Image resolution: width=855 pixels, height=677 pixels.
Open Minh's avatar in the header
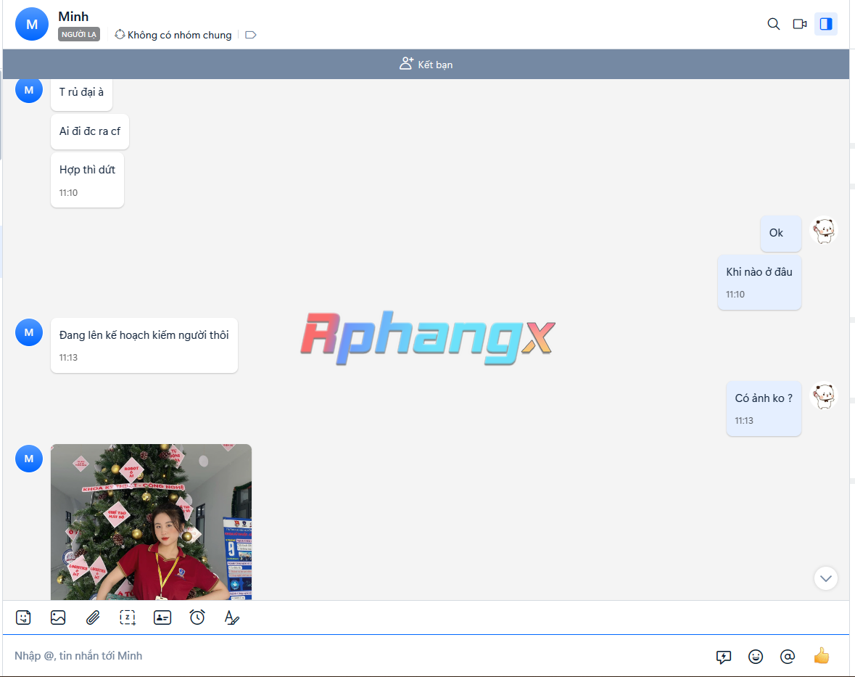tap(32, 24)
